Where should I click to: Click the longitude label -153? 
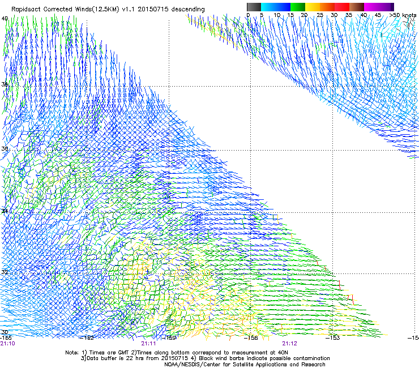(333, 338)
